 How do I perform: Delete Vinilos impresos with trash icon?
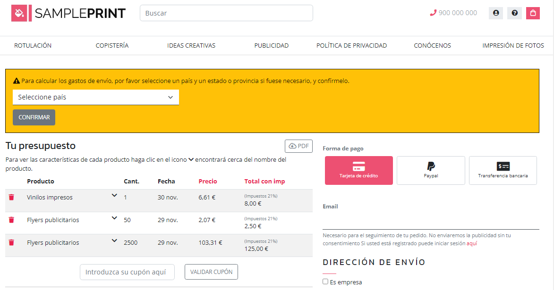click(11, 198)
